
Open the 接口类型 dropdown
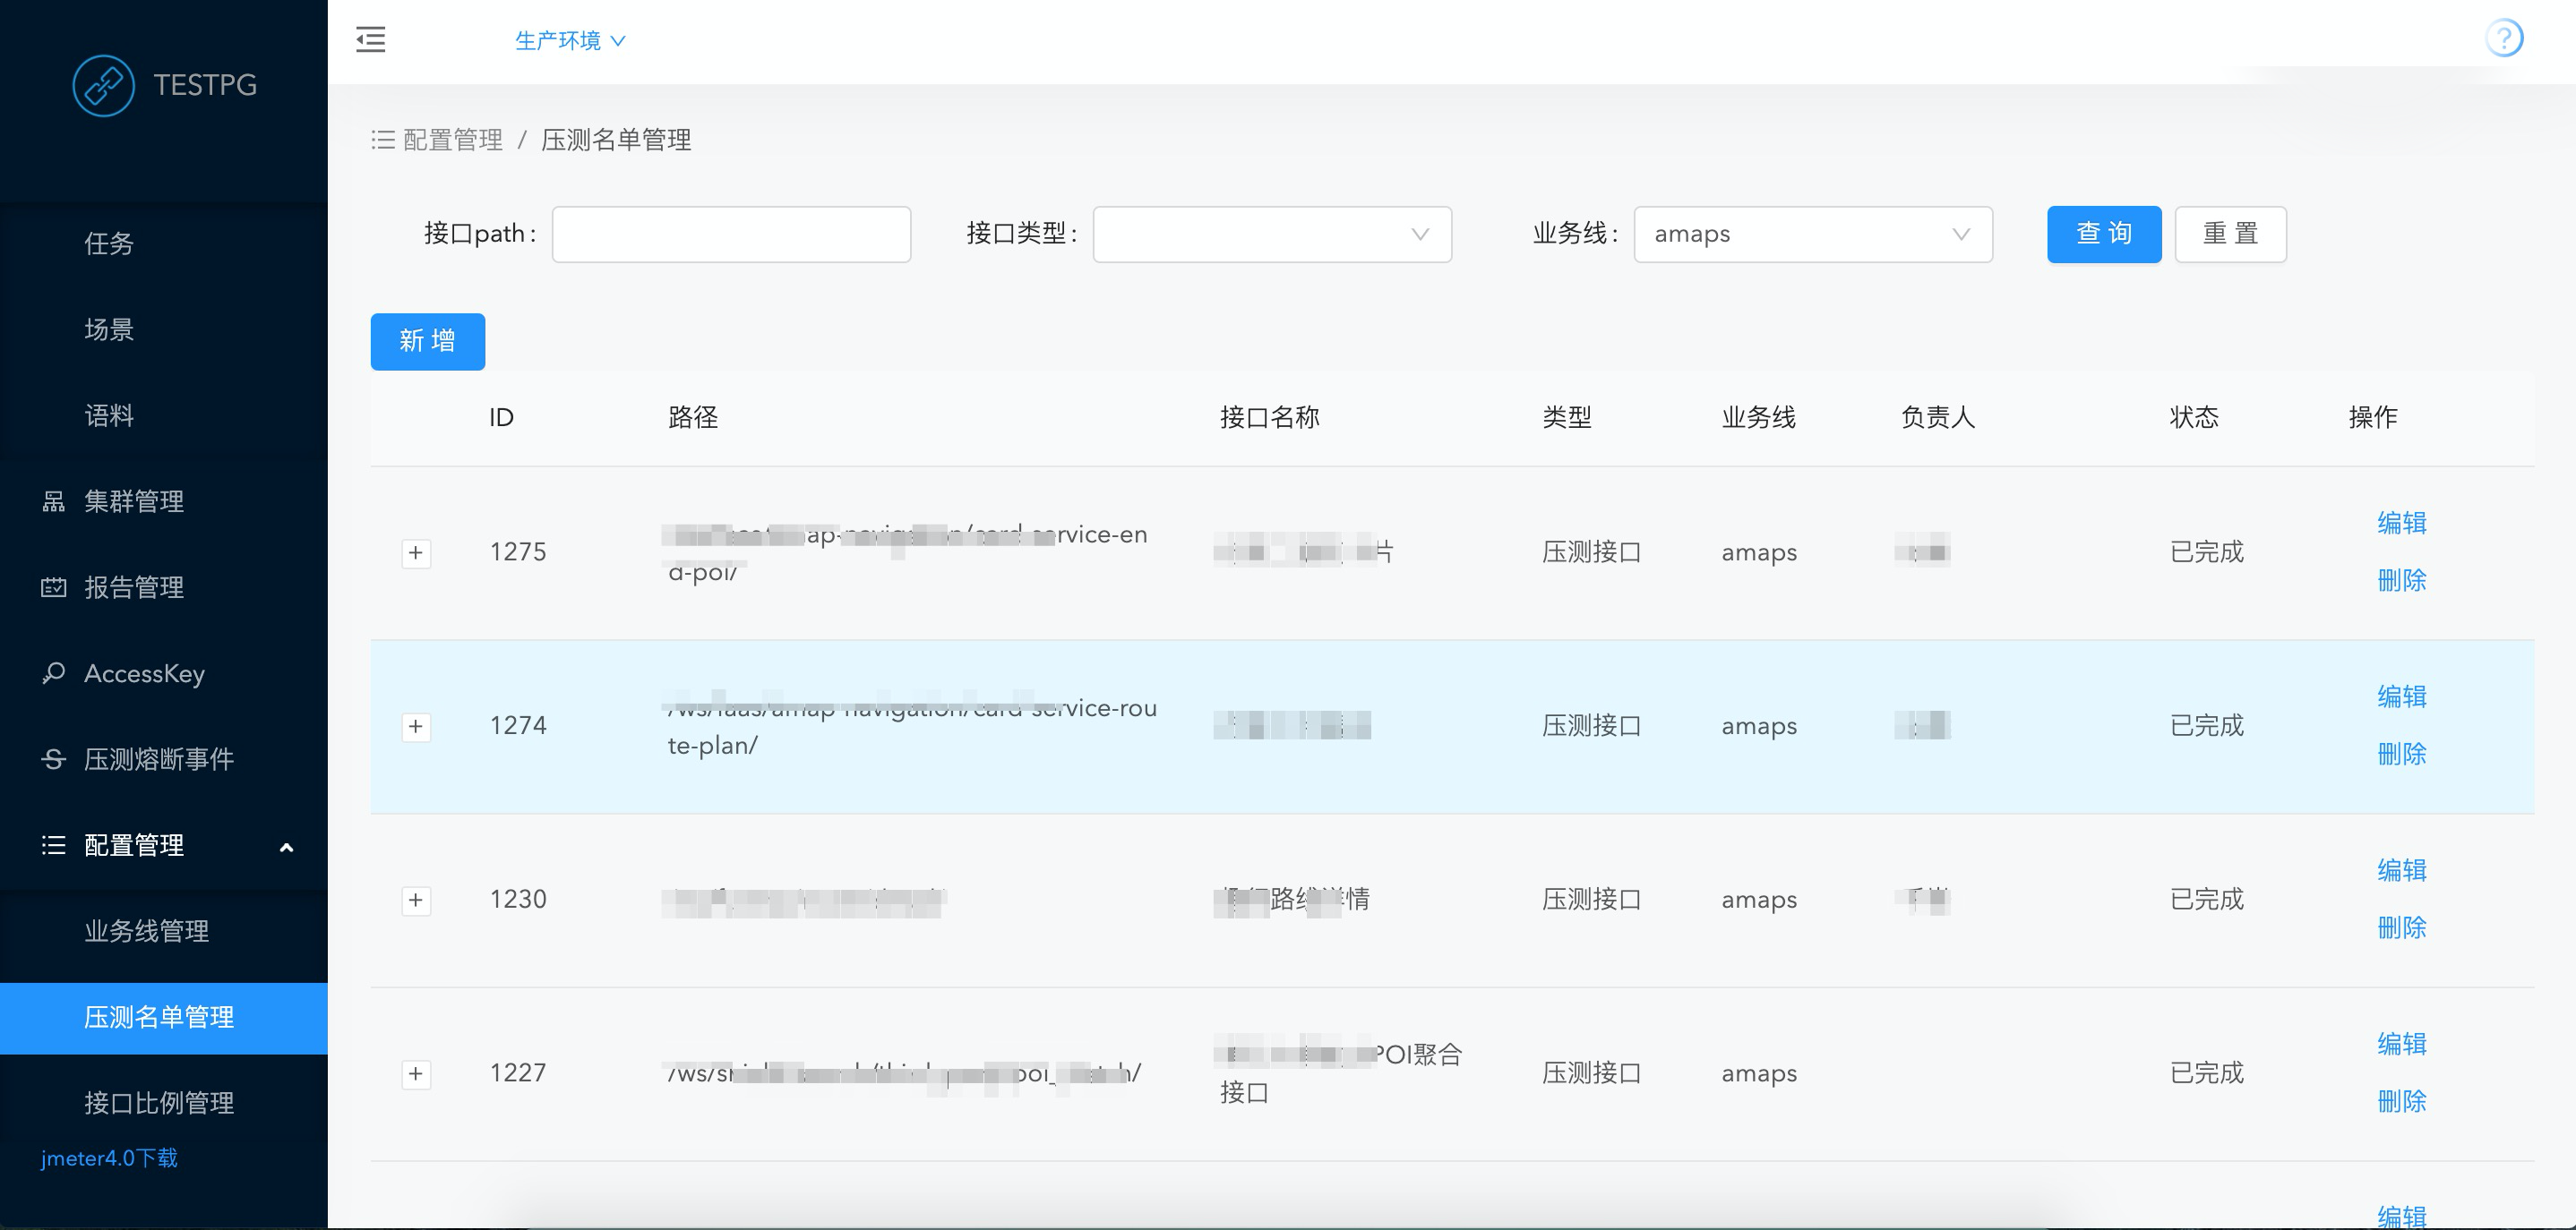click(1271, 235)
